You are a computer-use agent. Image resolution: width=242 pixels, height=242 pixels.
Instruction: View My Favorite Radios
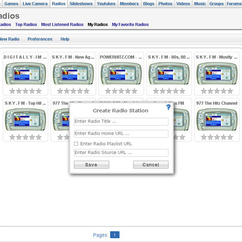click(x=130, y=25)
